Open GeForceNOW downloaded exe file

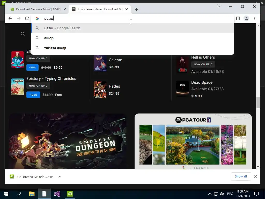pyautogui.click(x=31, y=177)
